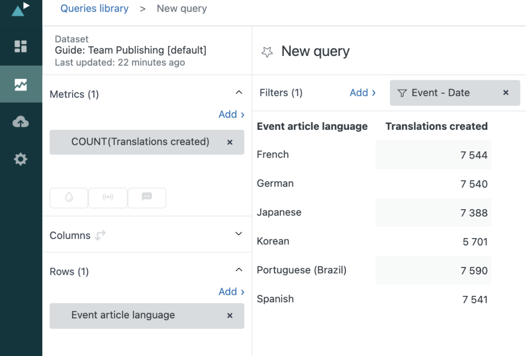This screenshot has width=526, height=356.
Task: Click the 5 701 value for Korean
Action: point(475,242)
